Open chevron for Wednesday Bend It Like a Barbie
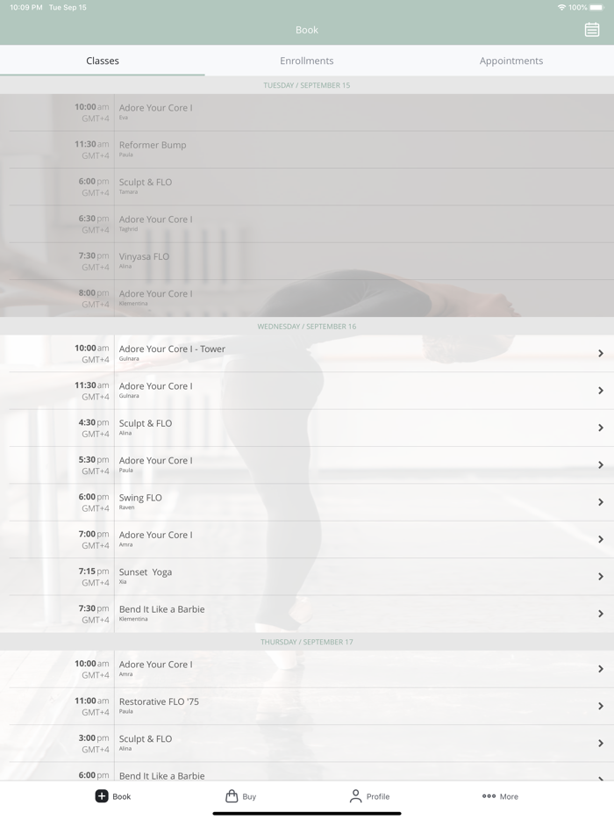 point(601,614)
